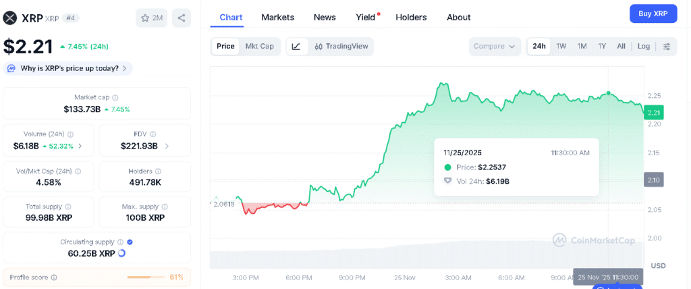Click the $133.73B market cap value
Screen dimensions: 691x289
pyautogui.click(x=82, y=109)
